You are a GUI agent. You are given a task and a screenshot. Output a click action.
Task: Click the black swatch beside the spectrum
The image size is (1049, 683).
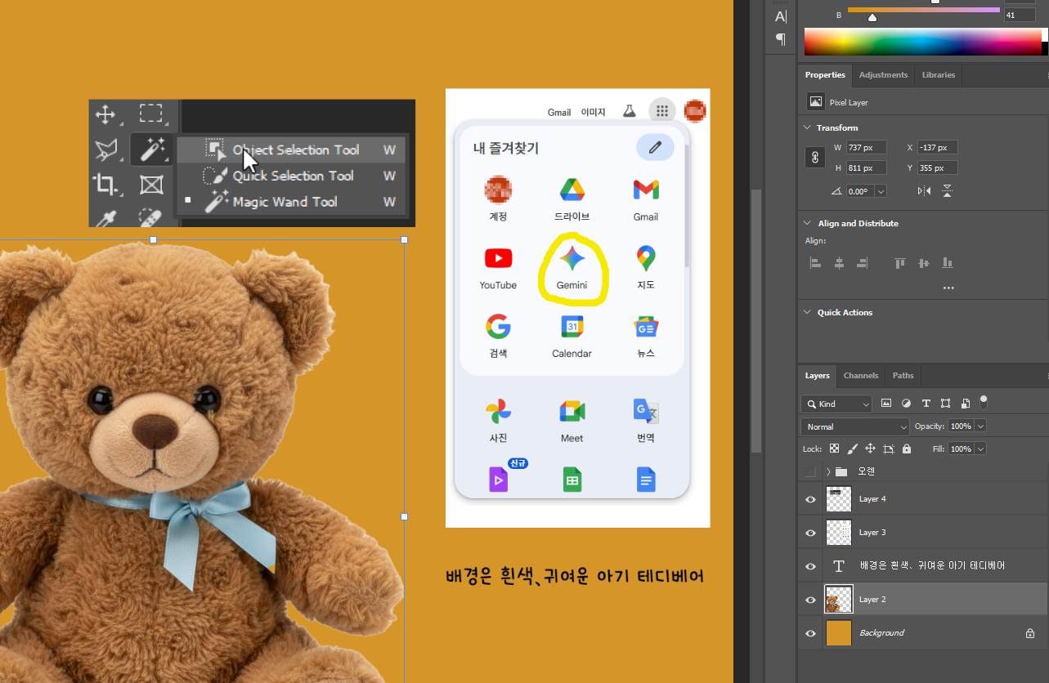[x=1044, y=49]
